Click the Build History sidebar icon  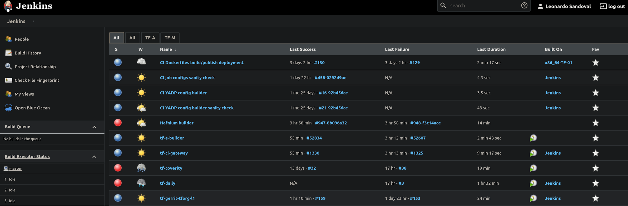coord(8,53)
